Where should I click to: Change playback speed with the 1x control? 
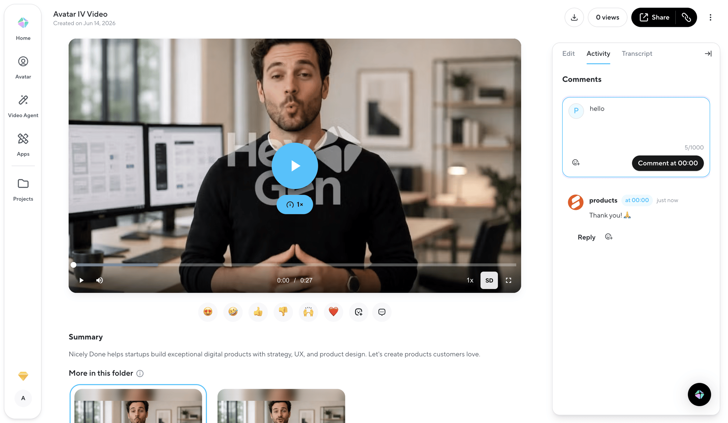point(470,280)
